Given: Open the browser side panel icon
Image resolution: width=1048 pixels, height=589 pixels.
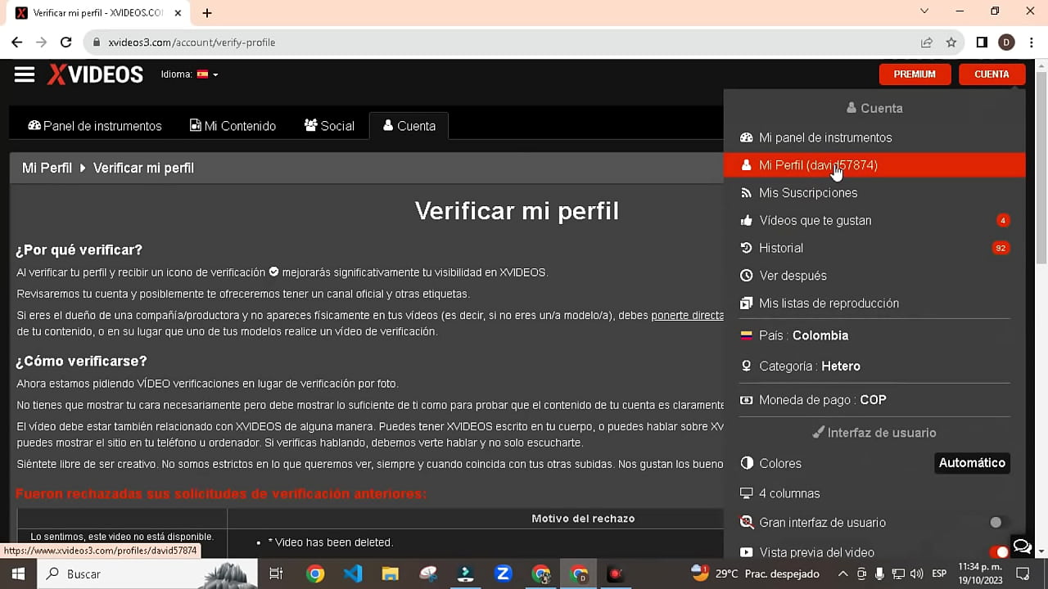Looking at the screenshot, I should click(x=982, y=43).
